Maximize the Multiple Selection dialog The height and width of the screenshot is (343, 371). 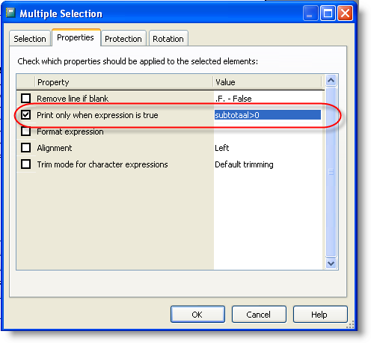pyautogui.click(x=328, y=13)
